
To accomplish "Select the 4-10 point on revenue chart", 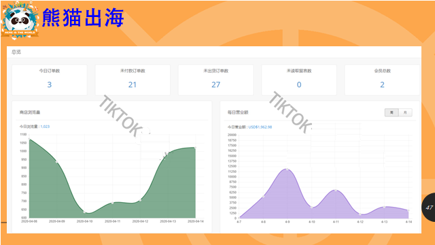I will [311, 207].
